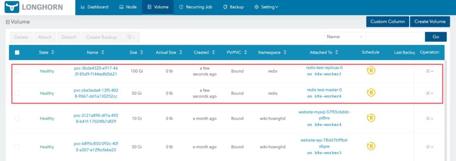456x161 pixels.
Task: Open the Recurring Job tab
Action: click(x=196, y=7)
